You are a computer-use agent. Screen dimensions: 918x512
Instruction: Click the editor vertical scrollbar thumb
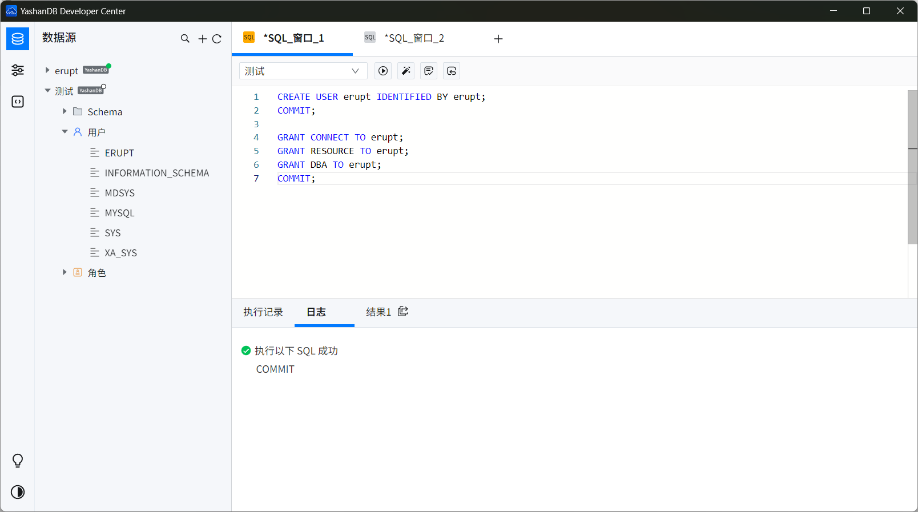point(912,167)
